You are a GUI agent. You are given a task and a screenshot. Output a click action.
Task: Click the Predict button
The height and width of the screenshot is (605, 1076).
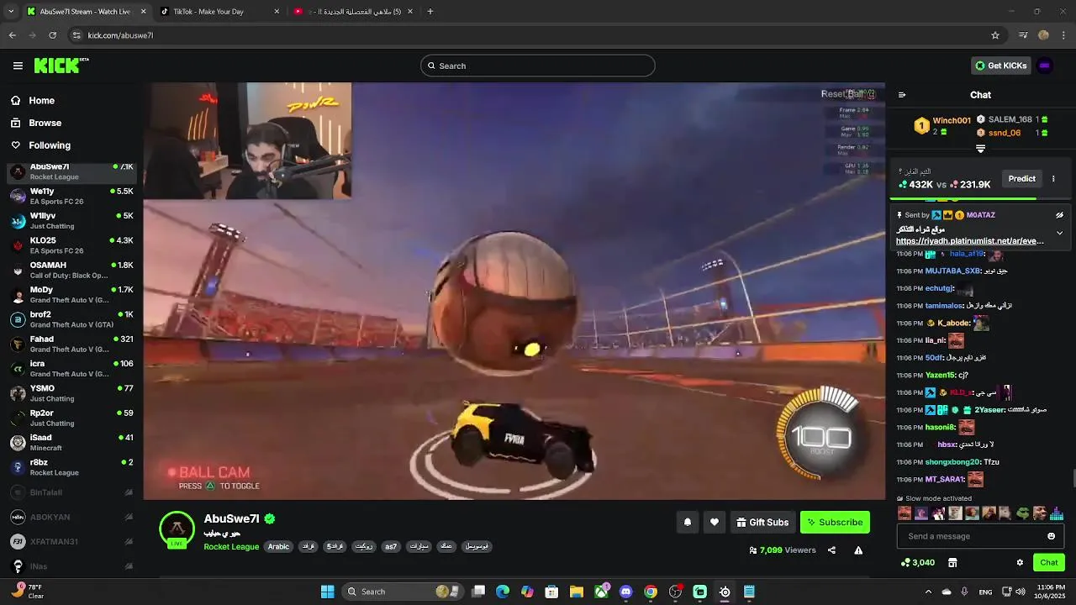tap(1022, 178)
